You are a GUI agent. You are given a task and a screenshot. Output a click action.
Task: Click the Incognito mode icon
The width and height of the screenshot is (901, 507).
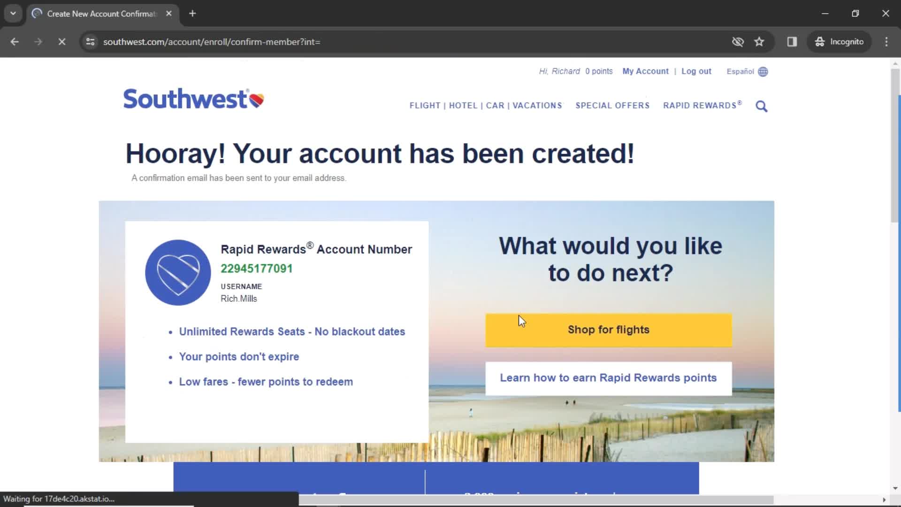click(819, 41)
